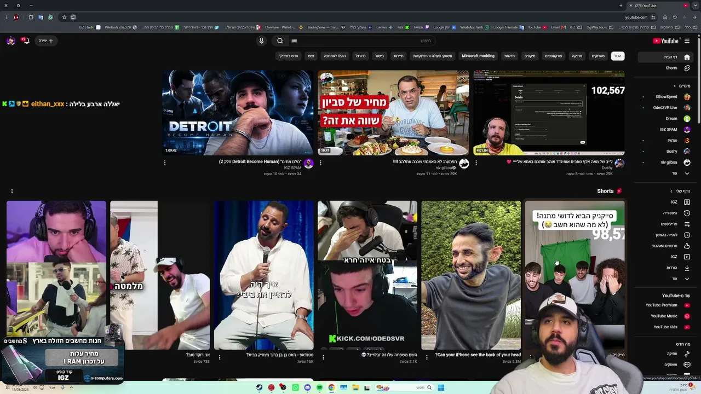Screen dimensions: 701x394
Task: Play the 'Can your iPhone see' Short
Action: tap(471, 275)
